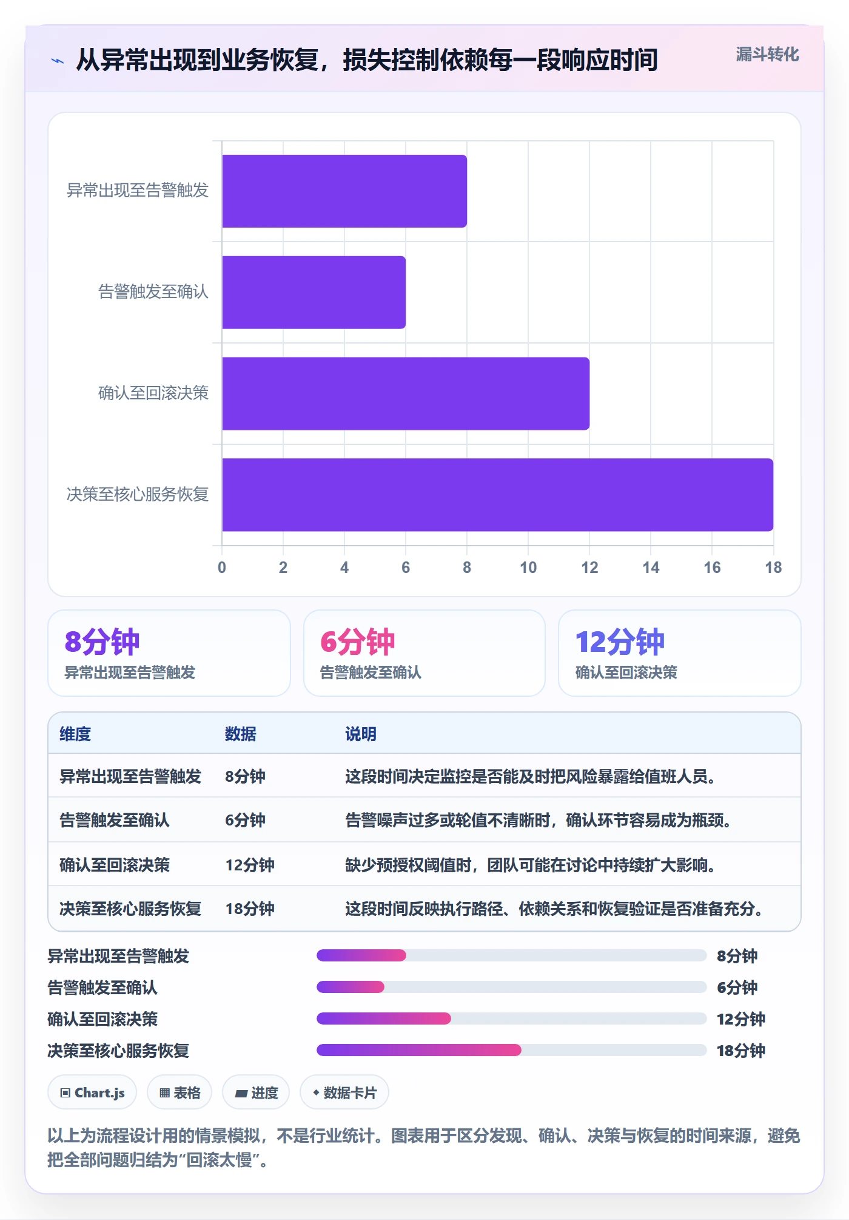Click the chart bar for 确认至回滚决策
The height and width of the screenshot is (1220, 849).
406,394
